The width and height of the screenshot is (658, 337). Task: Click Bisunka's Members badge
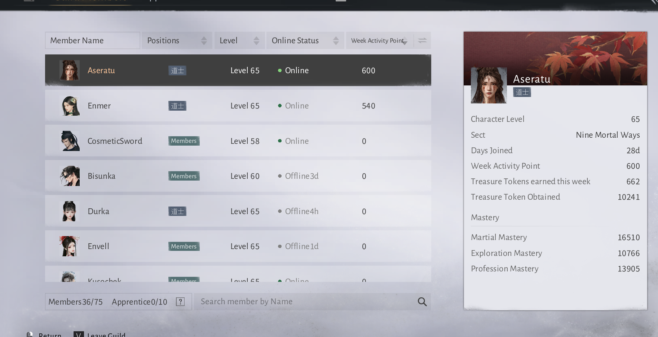184,176
